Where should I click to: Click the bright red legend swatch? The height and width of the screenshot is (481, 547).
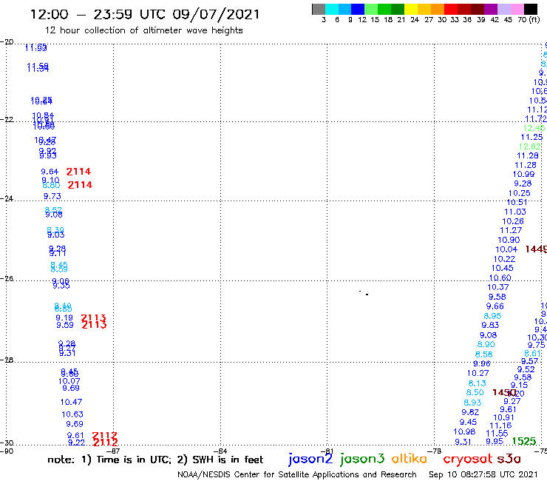(x=451, y=9)
